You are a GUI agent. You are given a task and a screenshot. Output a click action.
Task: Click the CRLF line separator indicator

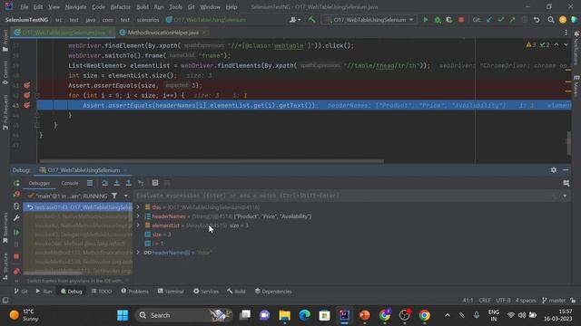[485, 301]
